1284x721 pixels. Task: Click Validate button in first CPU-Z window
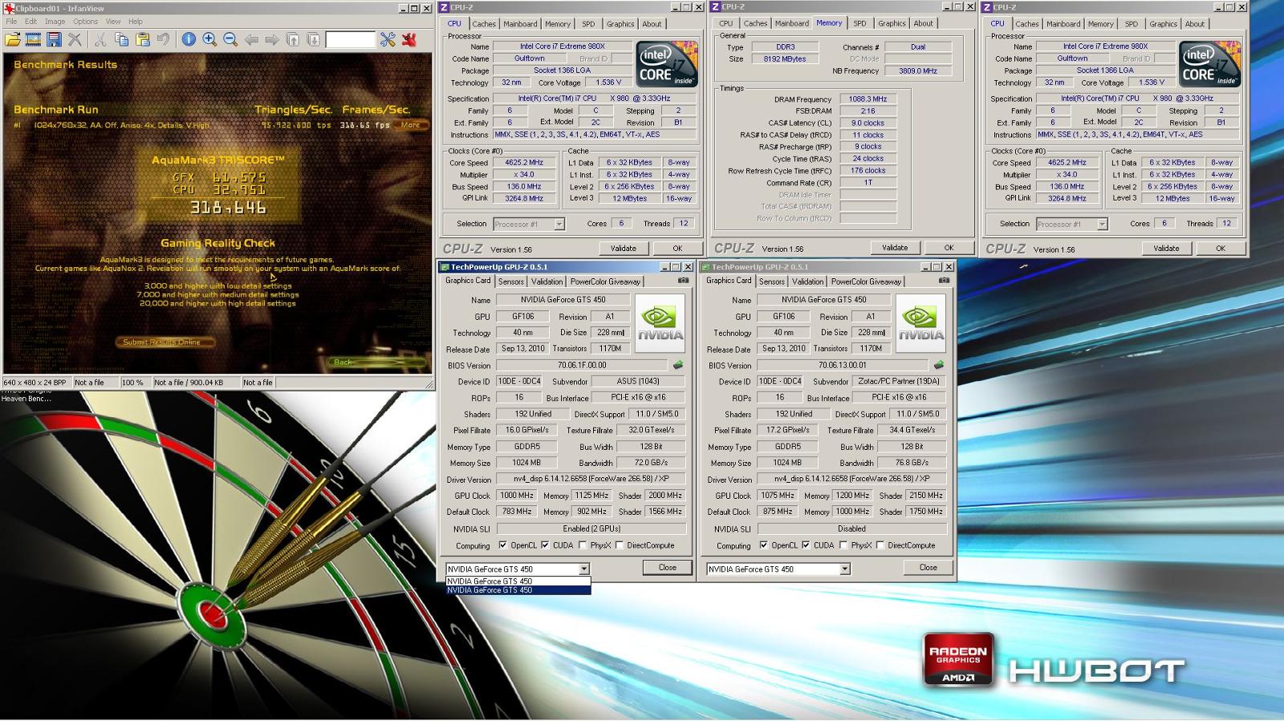pyautogui.click(x=623, y=249)
